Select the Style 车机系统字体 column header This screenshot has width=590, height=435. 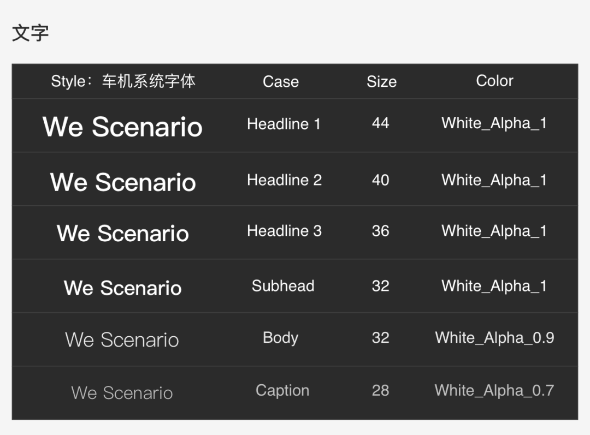[x=123, y=81]
